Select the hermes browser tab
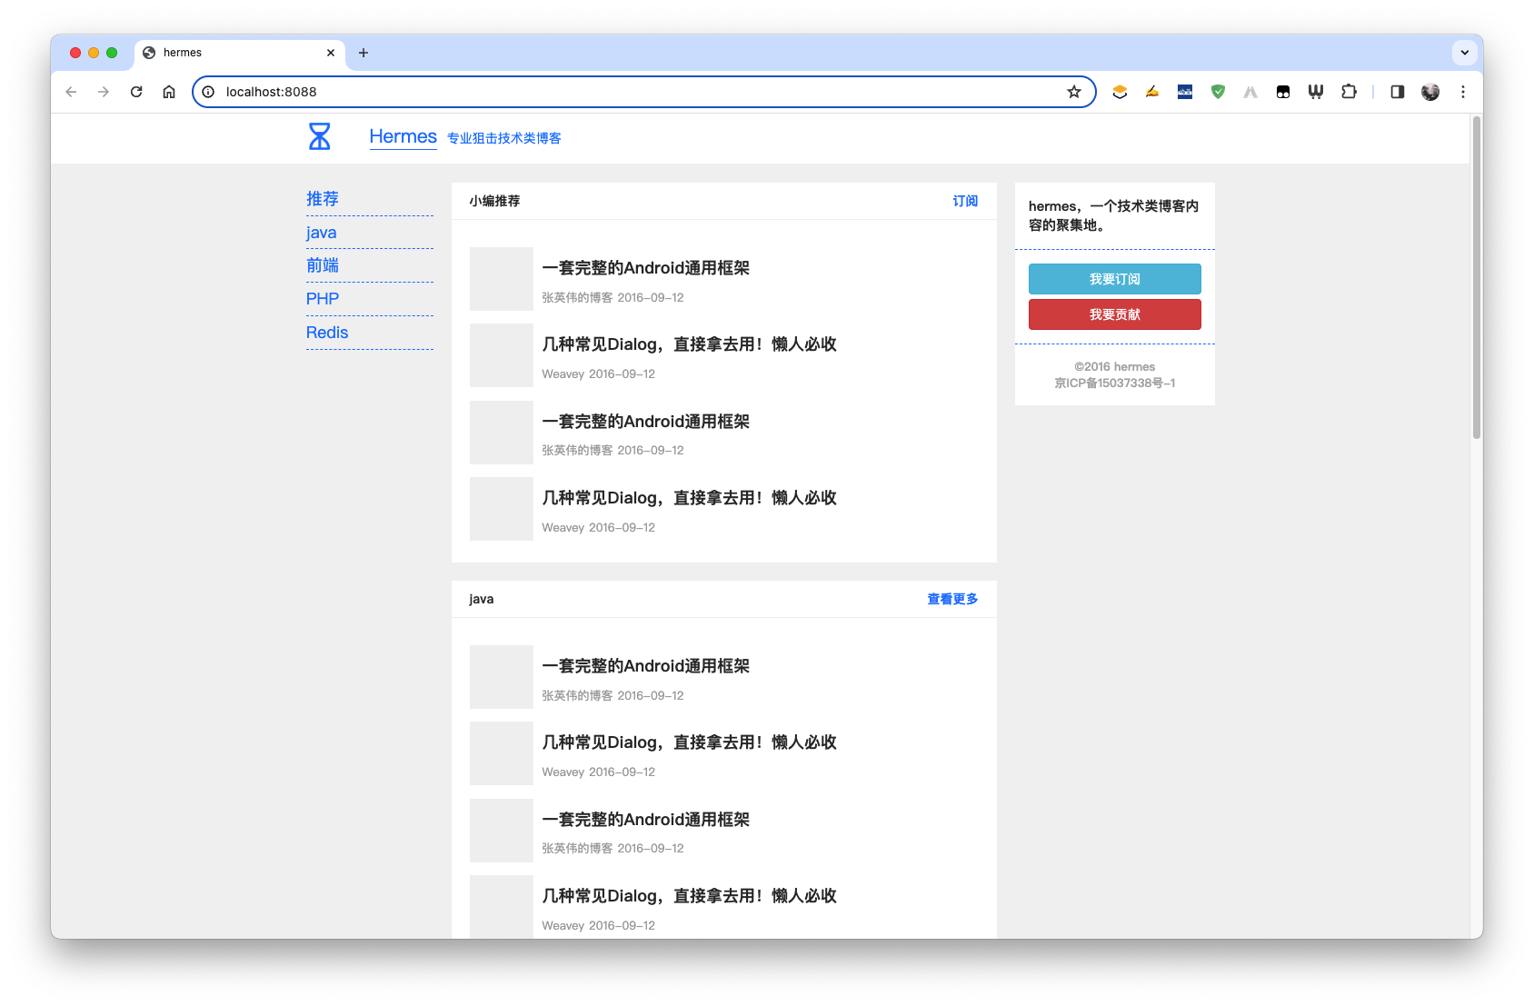 240,53
